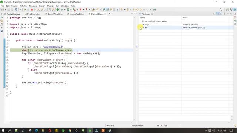Open the Run menu
Viewport: 237px width, 133px height.
tap(57, 6)
